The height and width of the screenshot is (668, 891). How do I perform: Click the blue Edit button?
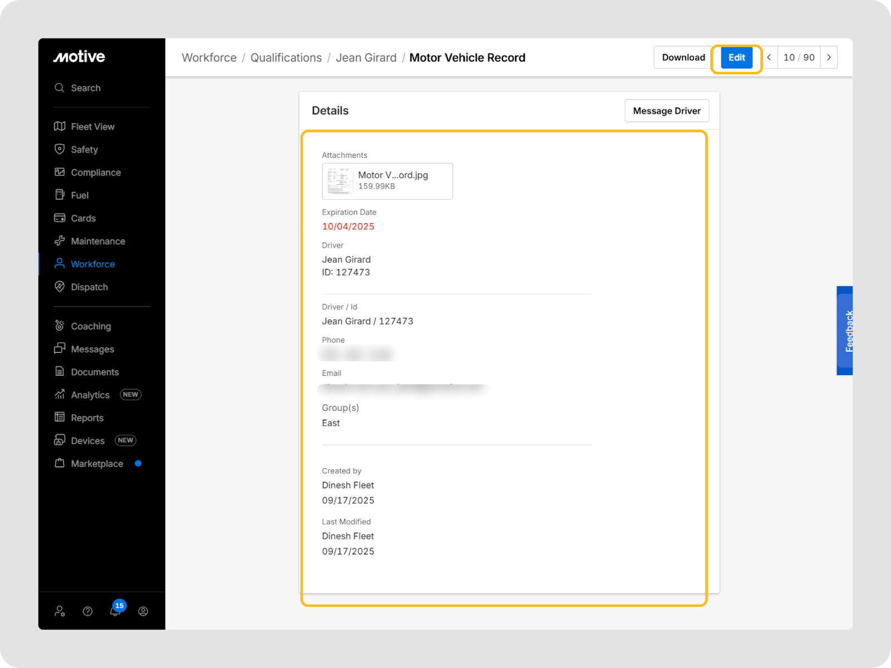click(x=736, y=57)
